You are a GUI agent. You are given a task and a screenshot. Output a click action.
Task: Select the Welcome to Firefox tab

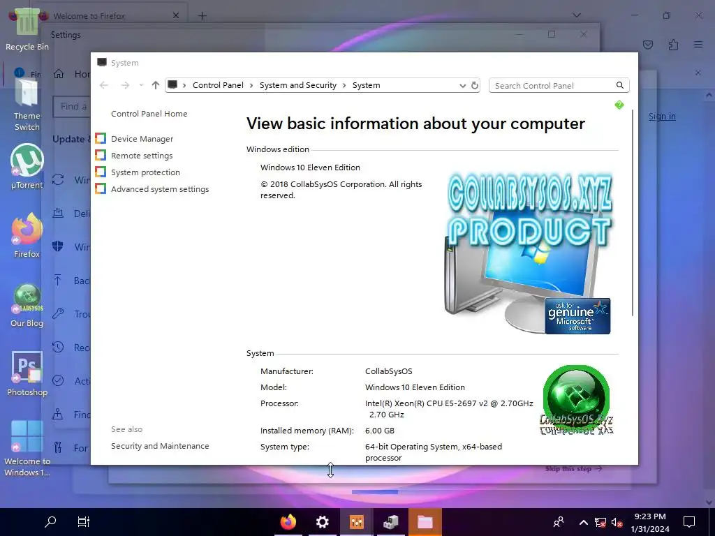(108, 16)
